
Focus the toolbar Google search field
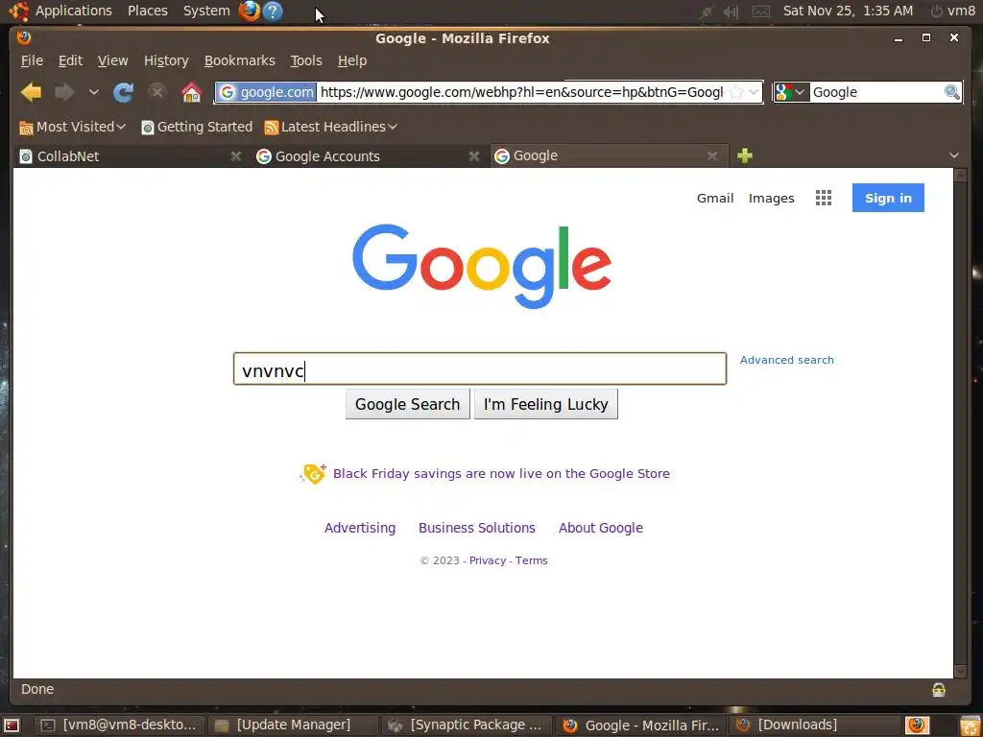coord(876,92)
